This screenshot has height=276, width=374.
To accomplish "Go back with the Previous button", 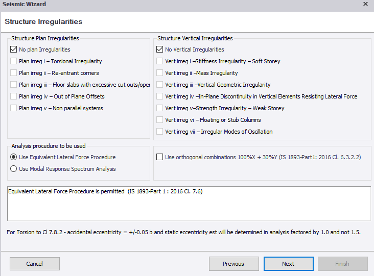I will 234,264.
